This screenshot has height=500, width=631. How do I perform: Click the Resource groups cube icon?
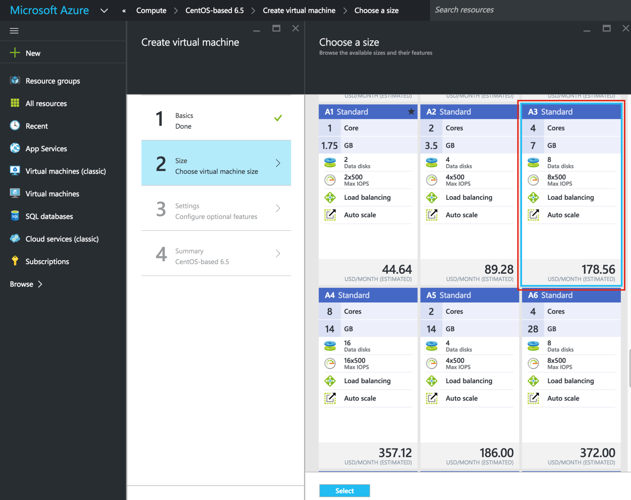point(14,81)
